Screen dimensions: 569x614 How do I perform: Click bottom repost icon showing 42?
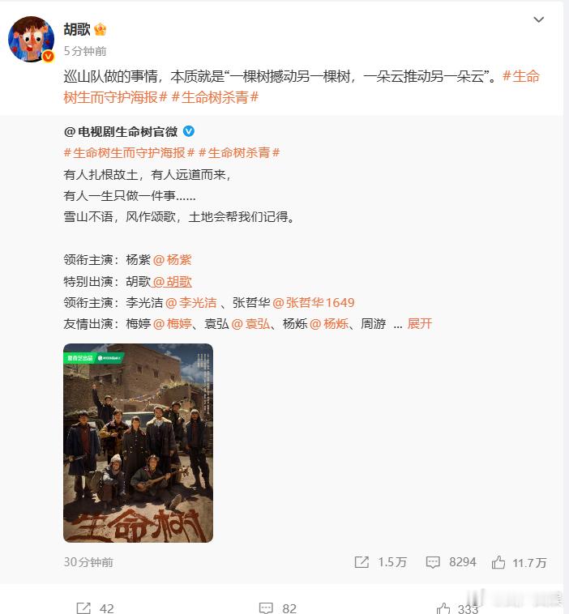83,608
